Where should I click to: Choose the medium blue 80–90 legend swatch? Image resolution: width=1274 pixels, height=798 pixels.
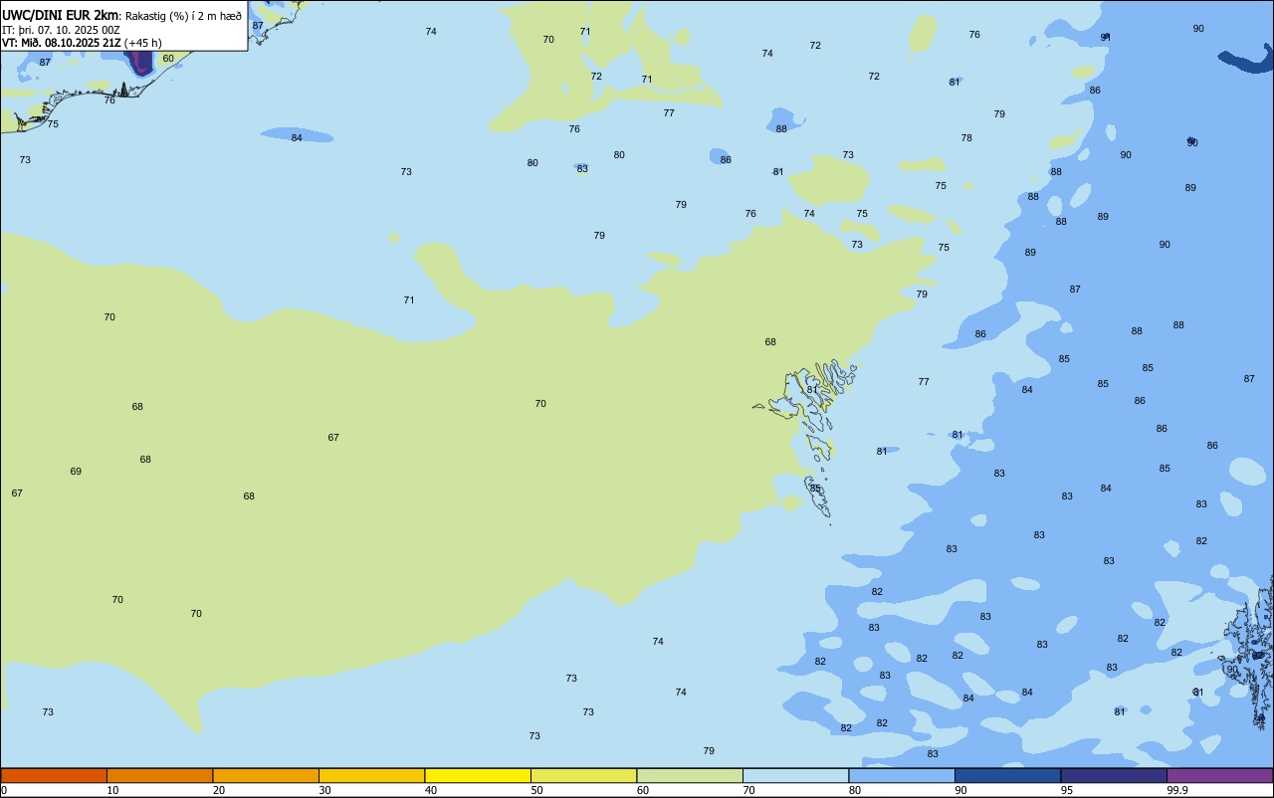[x=902, y=775]
